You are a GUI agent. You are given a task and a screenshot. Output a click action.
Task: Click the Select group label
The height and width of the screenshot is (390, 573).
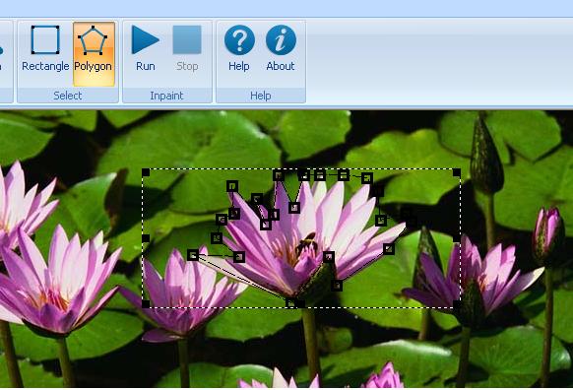pos(68,96)
